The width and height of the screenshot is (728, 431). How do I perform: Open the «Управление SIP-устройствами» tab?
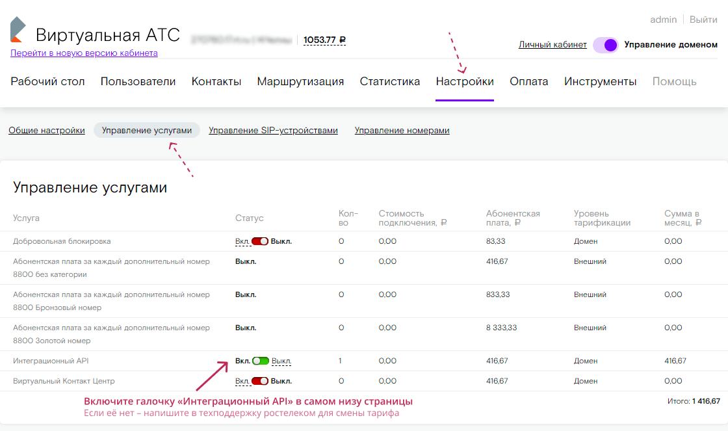pos(272,130)
